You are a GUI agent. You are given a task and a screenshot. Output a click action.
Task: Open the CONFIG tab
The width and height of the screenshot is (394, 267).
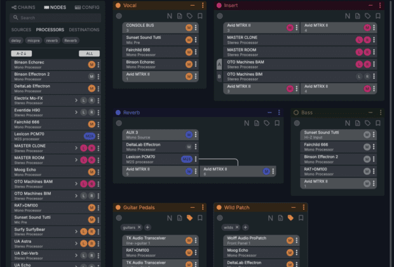pos(87,7)
